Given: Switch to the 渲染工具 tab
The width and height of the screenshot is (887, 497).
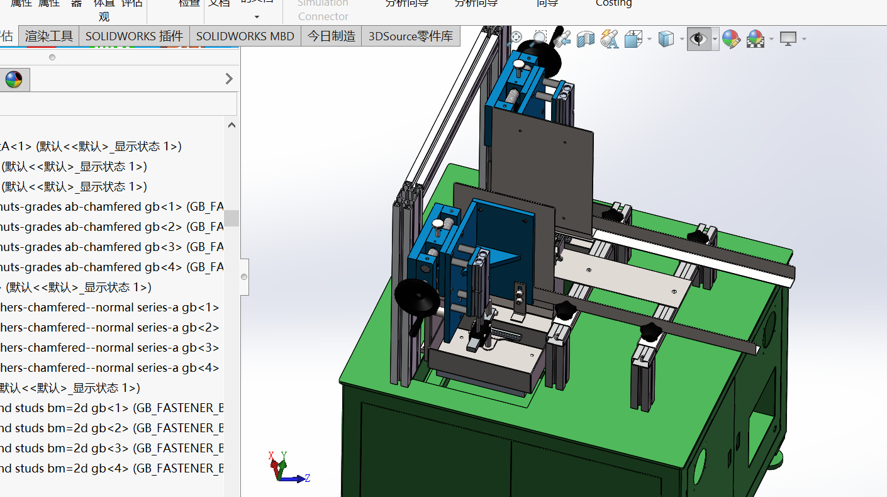Looking at the screenshot, I should [49, 36].
